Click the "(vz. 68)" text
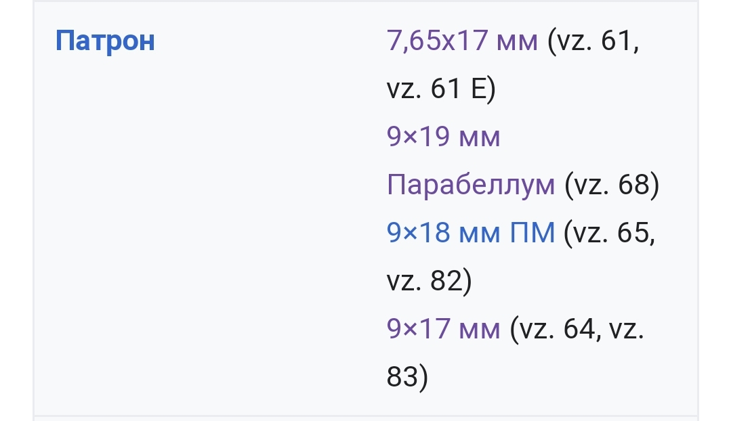 click(x=612, y=185)
